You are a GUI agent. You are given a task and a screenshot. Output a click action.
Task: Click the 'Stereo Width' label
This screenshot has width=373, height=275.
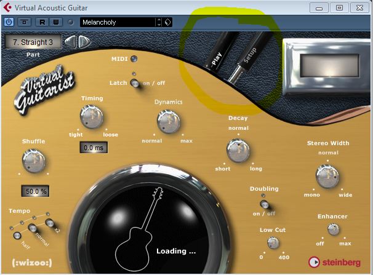pyautogui.click(x=328, y=143)
